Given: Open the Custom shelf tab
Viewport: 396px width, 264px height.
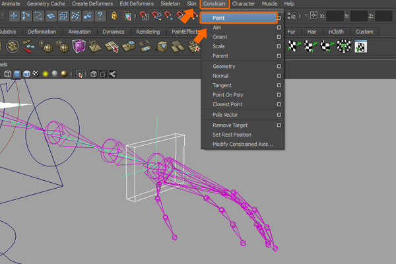Looking at the screenshot, I should point(364,32).
